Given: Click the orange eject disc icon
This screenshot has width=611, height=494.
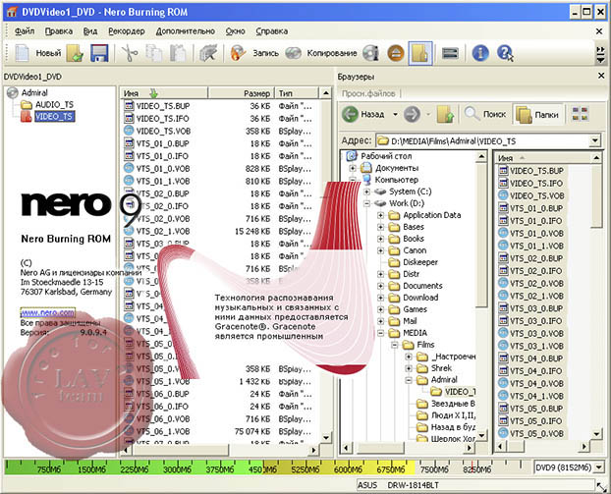Looking at the screenshot, I should click(396, 53).
